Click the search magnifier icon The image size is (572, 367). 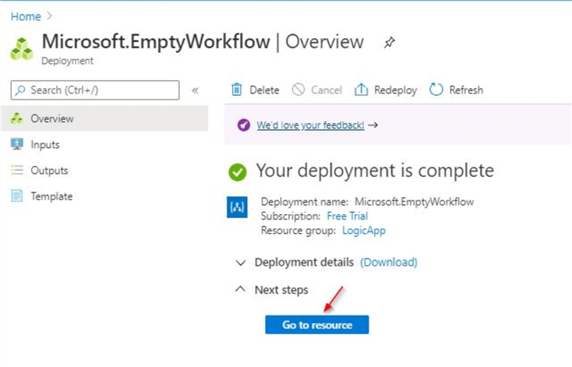(20, 90)
